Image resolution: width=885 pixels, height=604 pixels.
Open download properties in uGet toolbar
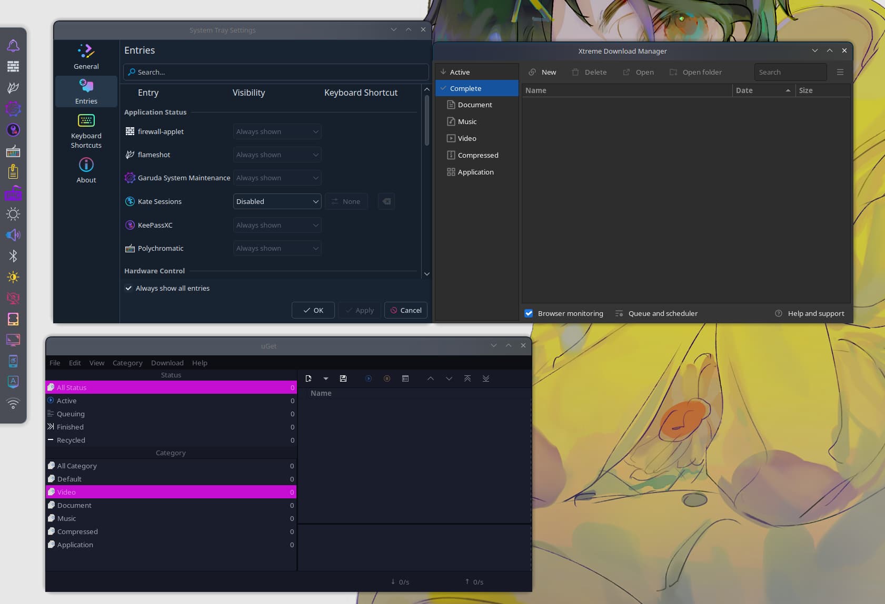click(405, 378)
